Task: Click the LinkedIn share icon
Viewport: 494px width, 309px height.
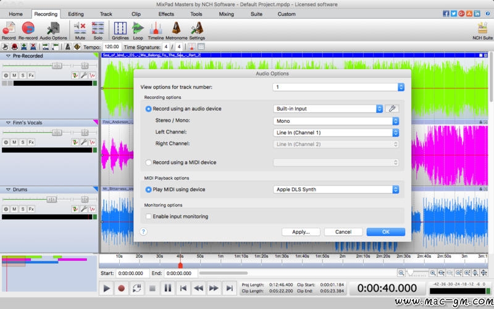Action: click(x=477, y=14)
